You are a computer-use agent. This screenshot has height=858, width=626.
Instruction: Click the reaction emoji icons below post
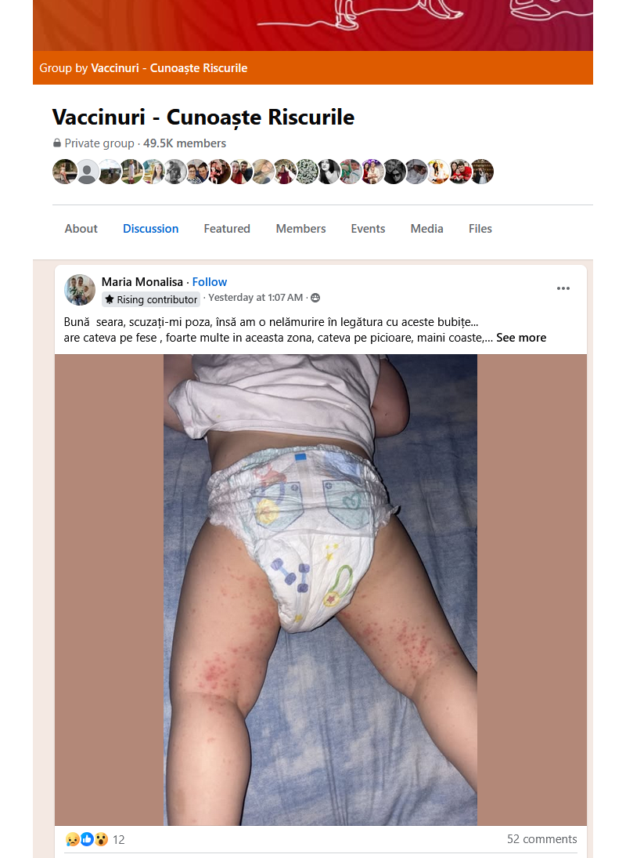(86, 839)
